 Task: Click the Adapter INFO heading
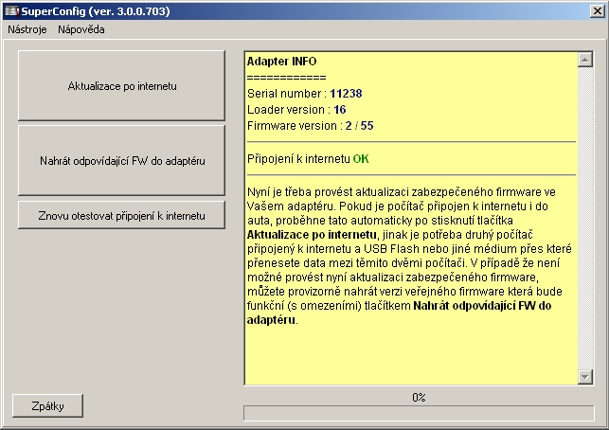point(281,62)
